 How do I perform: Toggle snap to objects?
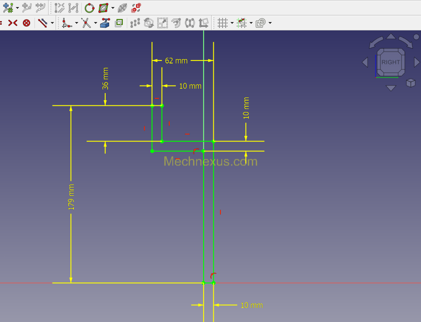[241, 22]
